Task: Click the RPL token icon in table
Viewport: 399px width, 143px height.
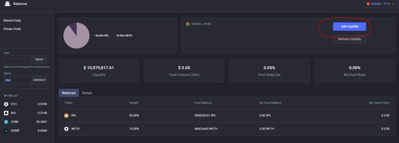Action: pos(66,115)
